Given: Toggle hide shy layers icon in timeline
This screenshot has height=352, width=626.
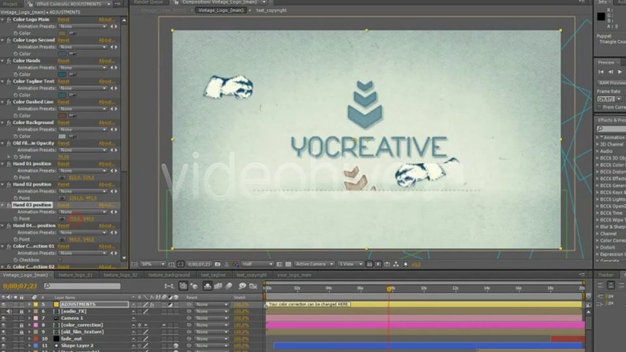Looking at the screenshot, I should (x=207, y=286).
